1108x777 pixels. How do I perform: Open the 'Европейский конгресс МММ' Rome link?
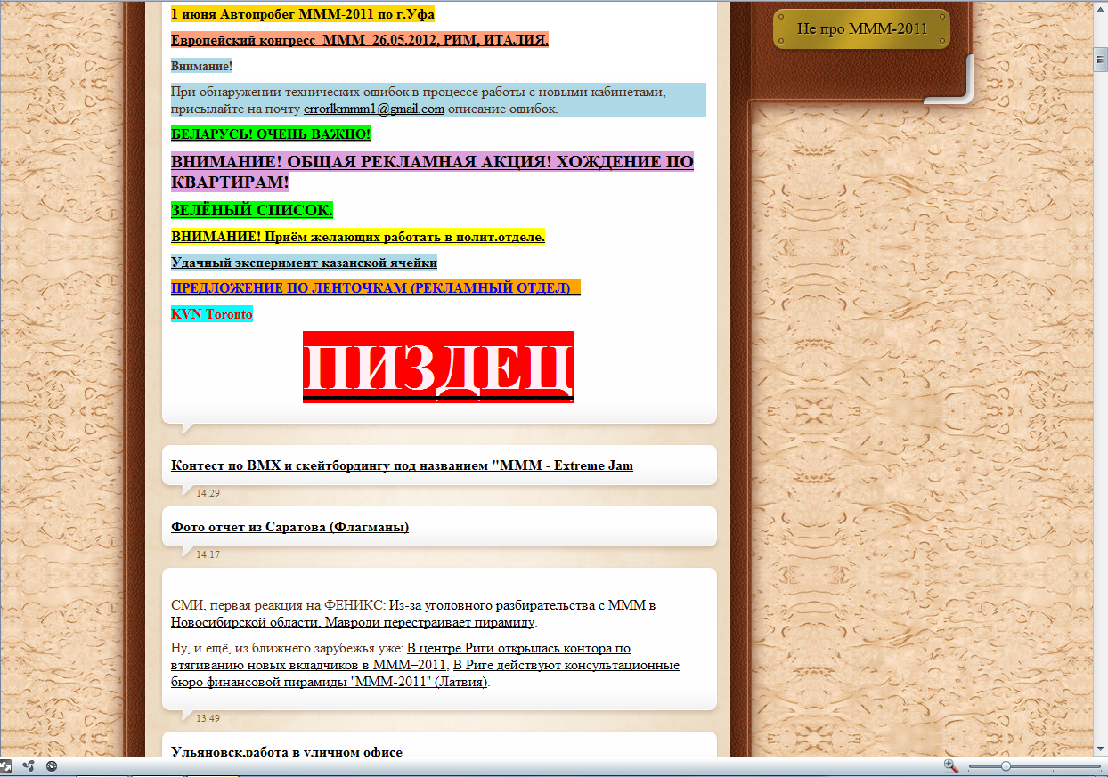(x=360, y=40)
